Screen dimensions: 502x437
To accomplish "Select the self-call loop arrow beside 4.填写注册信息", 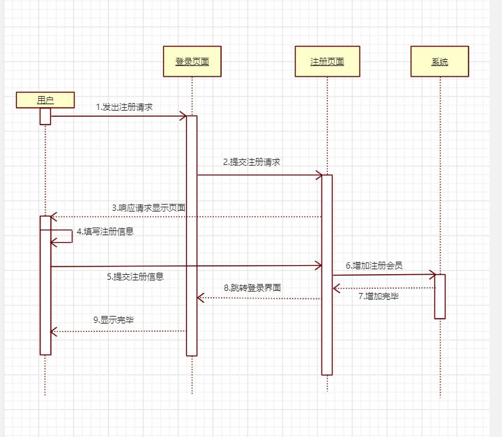I will 61,237.
